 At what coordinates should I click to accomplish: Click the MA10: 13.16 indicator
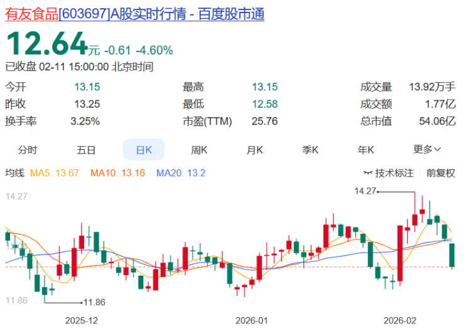(x=118, y=173)
